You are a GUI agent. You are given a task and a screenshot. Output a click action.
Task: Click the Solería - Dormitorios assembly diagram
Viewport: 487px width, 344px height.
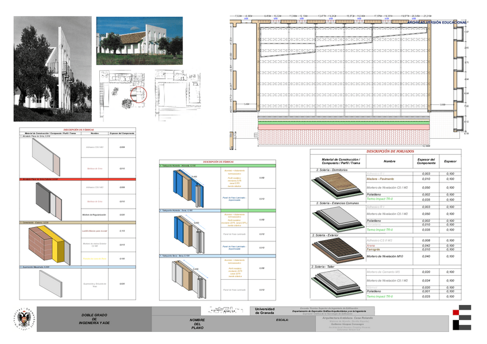[336, 186]
